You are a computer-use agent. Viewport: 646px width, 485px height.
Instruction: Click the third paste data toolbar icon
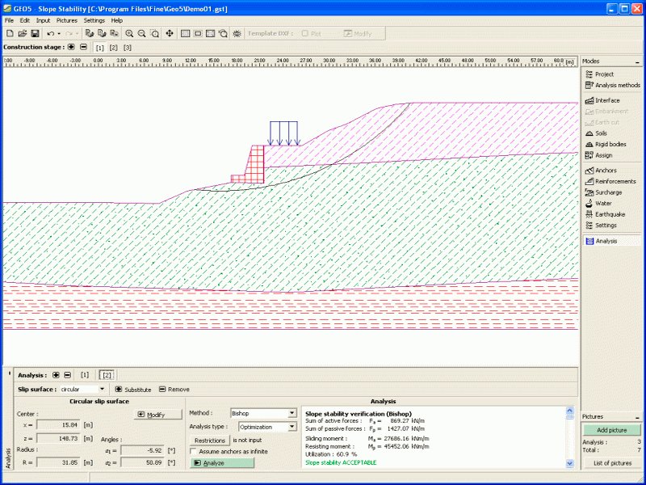(x=114, y=34)
